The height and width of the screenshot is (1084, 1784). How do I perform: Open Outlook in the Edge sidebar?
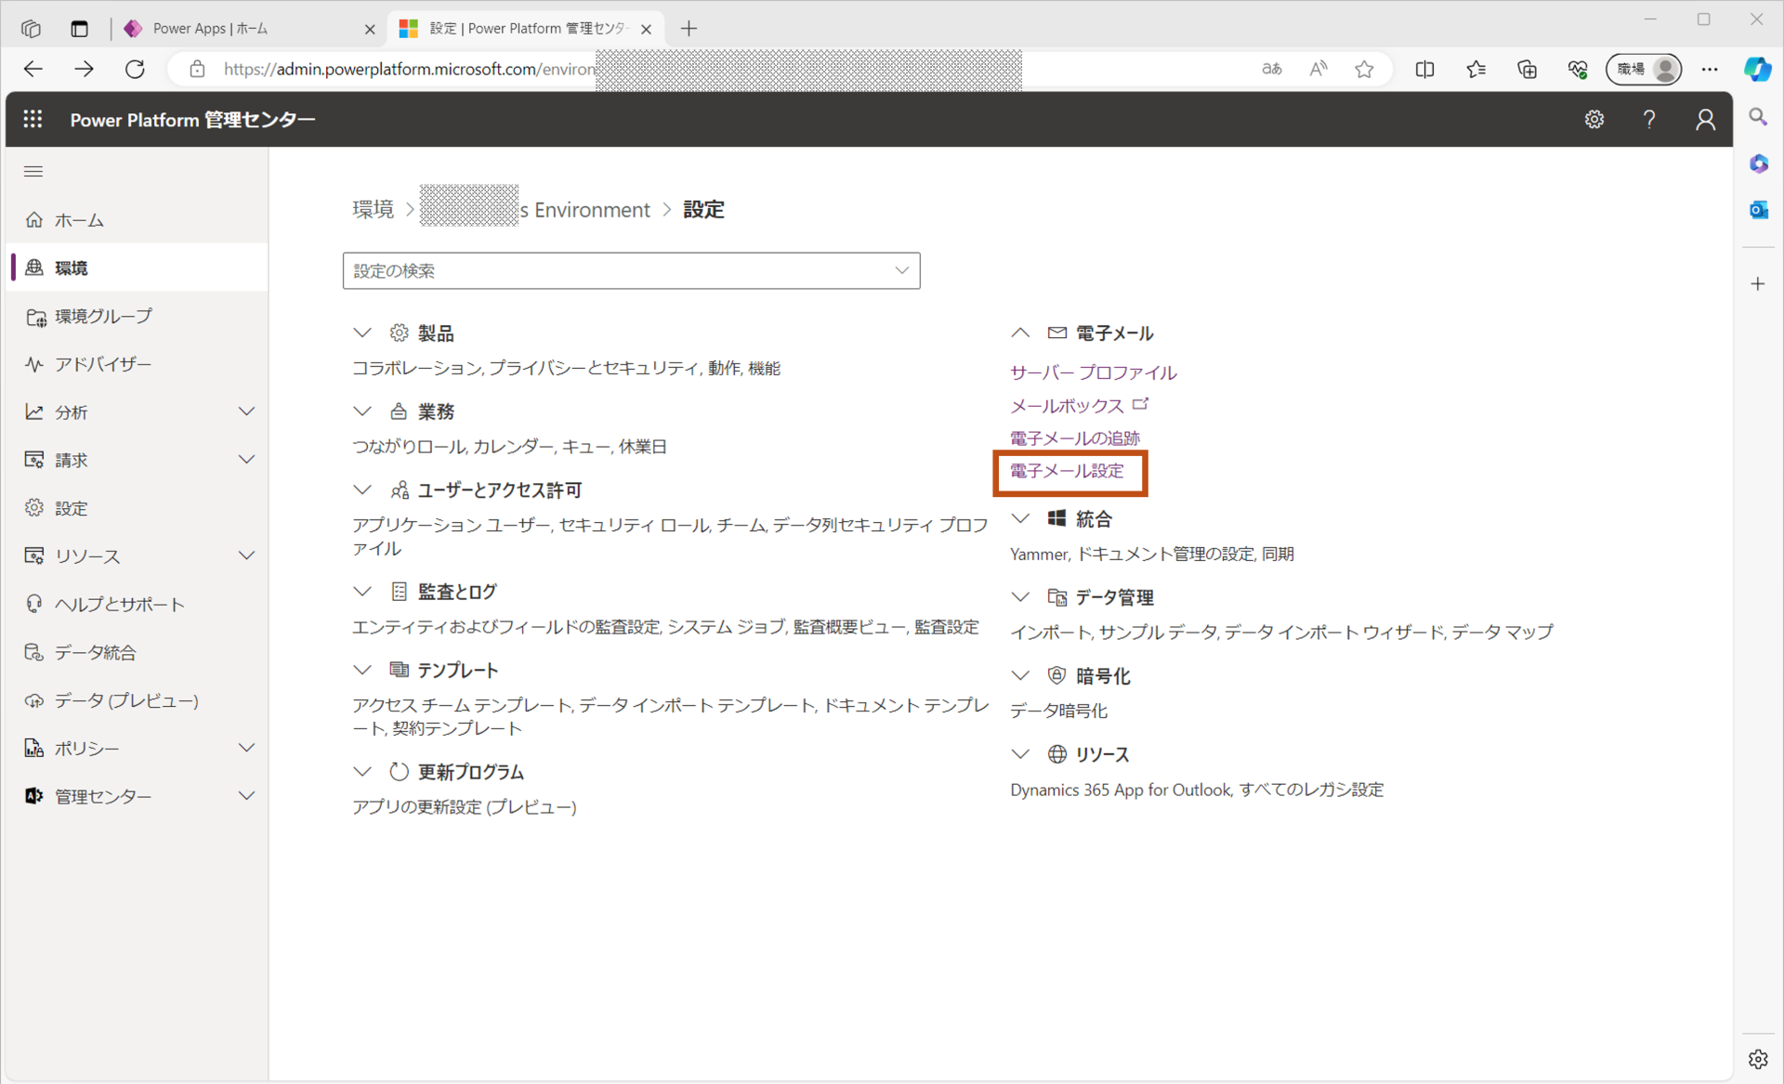(1758, 210)
